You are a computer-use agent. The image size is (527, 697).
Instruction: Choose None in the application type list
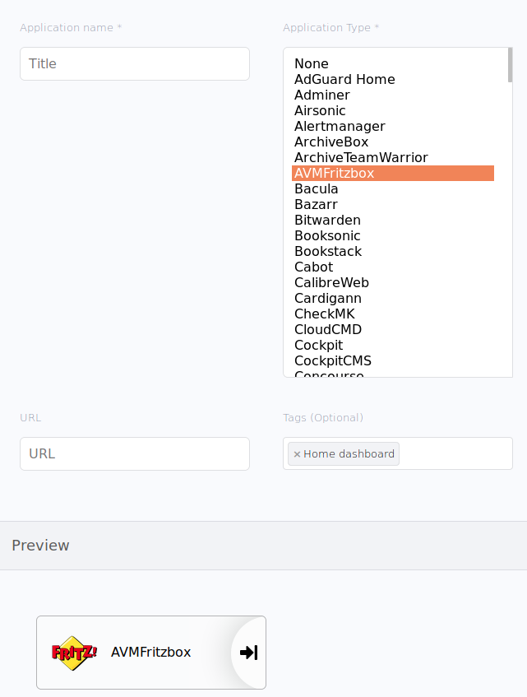(311, 63)
